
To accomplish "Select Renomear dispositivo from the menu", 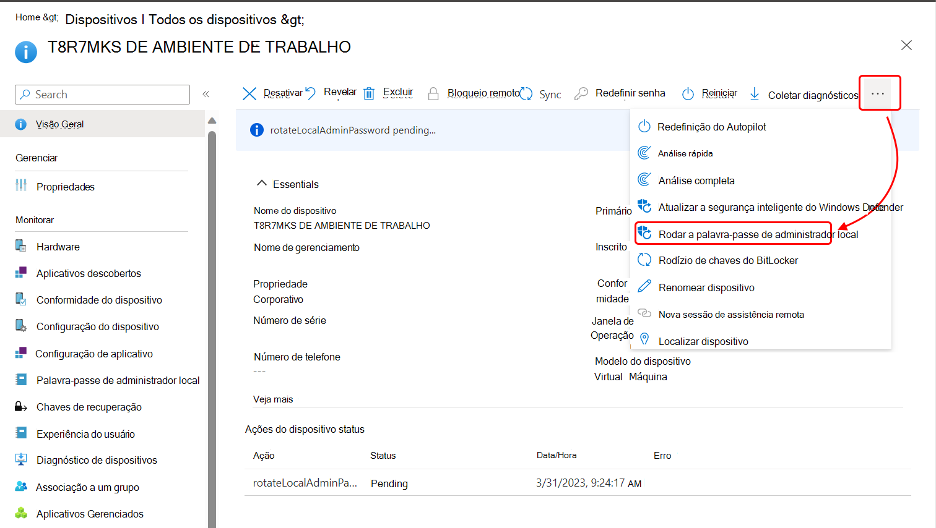I will click(x=706, y=287).
